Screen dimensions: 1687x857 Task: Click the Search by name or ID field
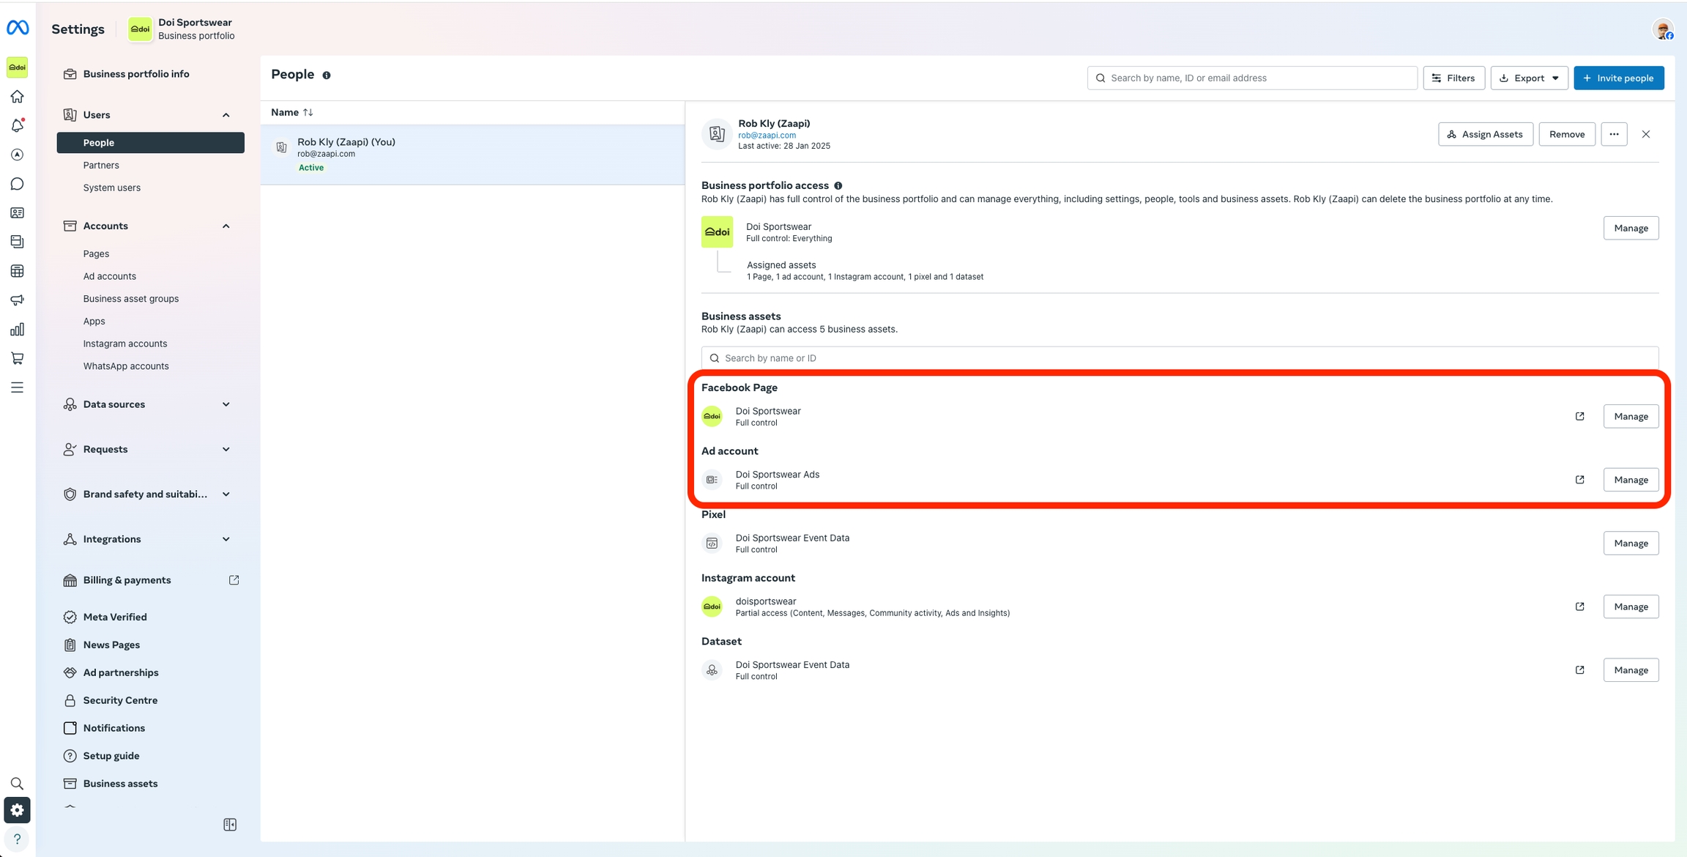(x=1179, y=358)
